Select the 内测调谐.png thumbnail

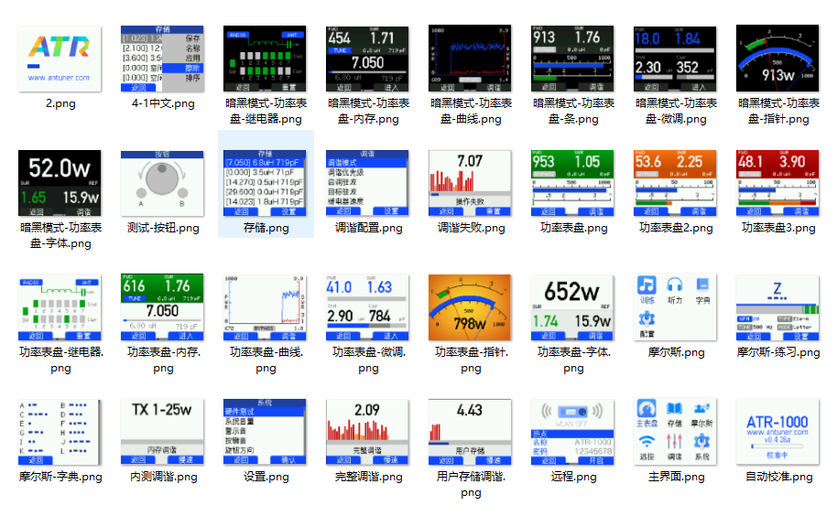tap(162, 432)
